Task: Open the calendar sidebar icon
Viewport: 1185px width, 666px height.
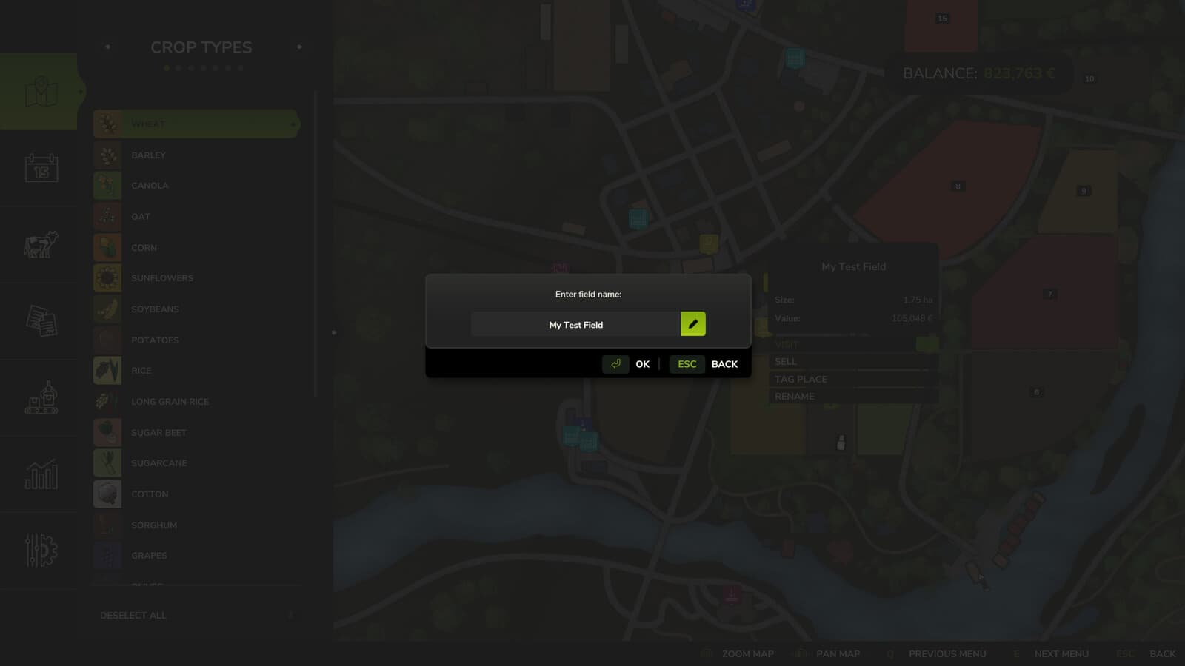Action: [x=41, y=168]
